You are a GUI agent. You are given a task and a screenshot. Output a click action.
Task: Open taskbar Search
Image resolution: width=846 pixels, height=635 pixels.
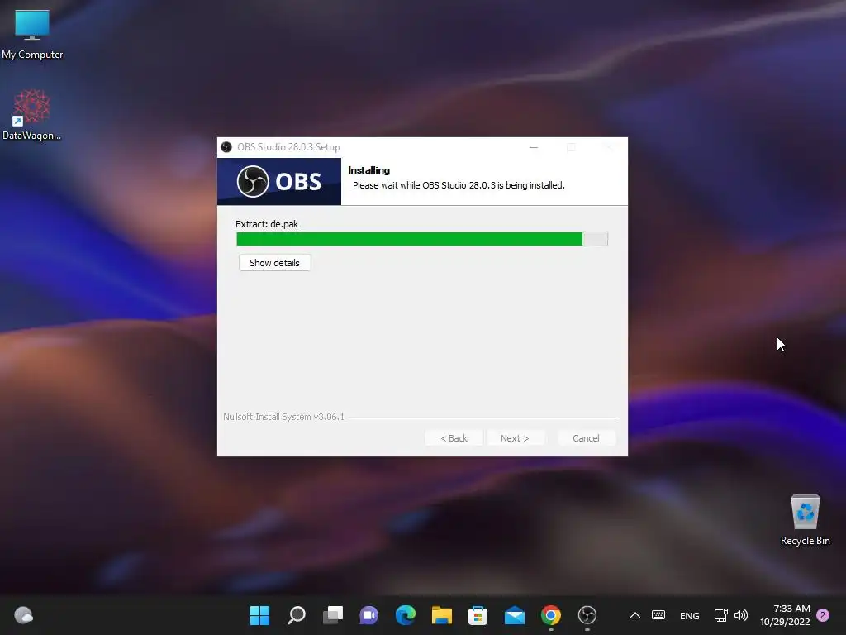pyautogui.click(x=297, y=615)
